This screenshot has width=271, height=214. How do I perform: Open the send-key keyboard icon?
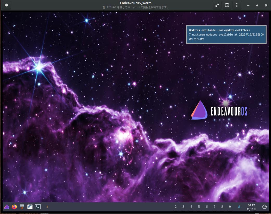coord(227,5)
